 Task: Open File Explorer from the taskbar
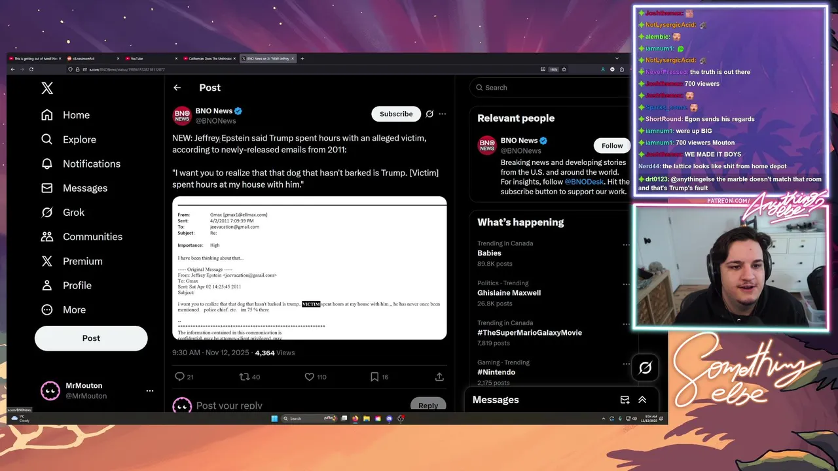367,419
